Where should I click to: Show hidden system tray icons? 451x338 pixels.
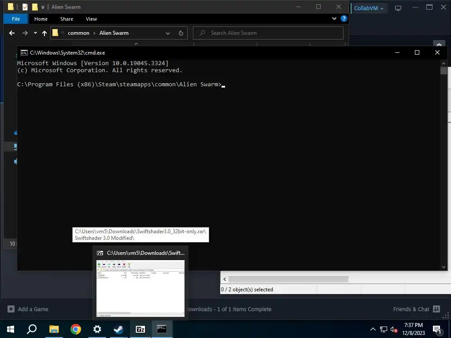373,329
